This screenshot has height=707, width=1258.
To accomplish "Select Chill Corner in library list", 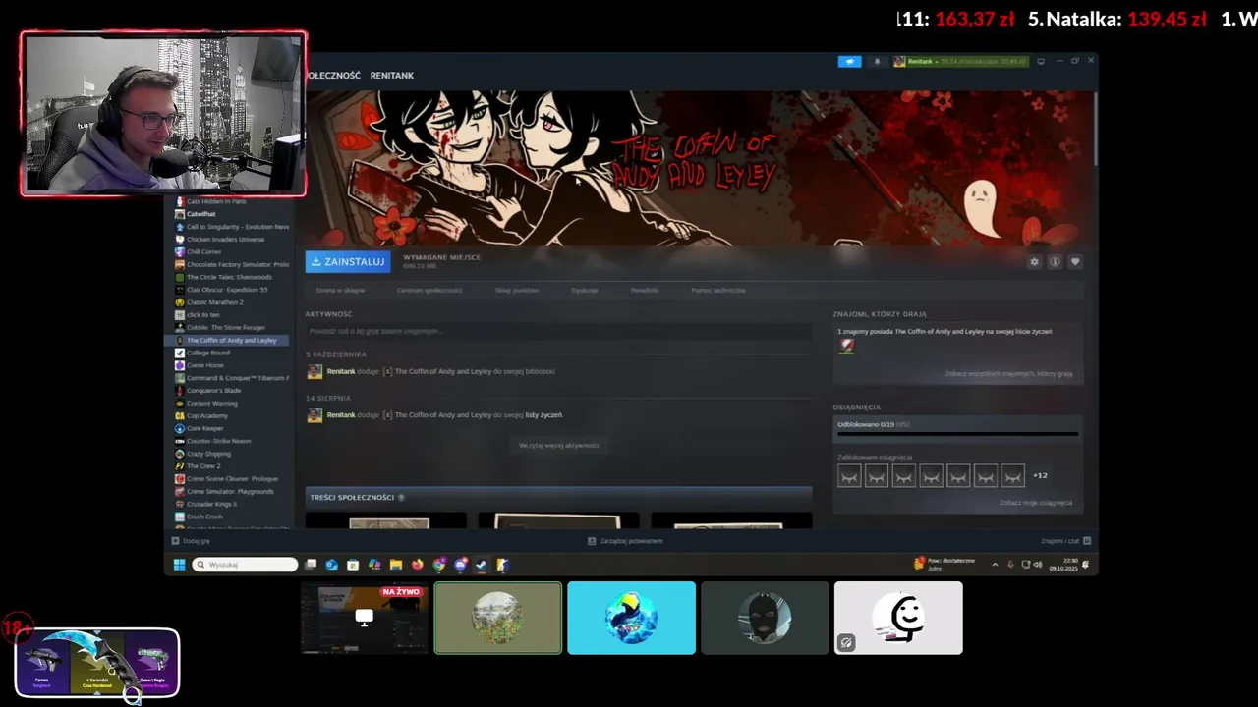I will 204,252.
